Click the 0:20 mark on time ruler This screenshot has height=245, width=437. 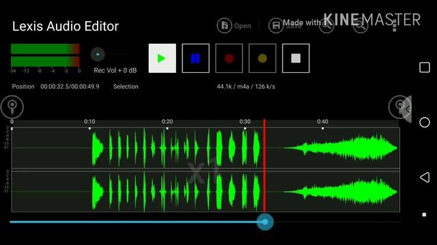pyautogui.click(x=167, y=122)
